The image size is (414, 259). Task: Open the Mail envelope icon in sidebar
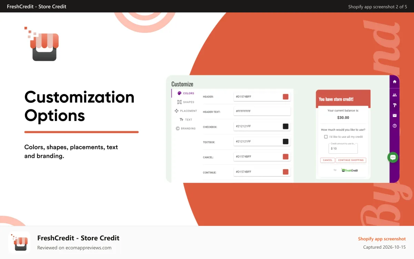(x=395, y=115)
